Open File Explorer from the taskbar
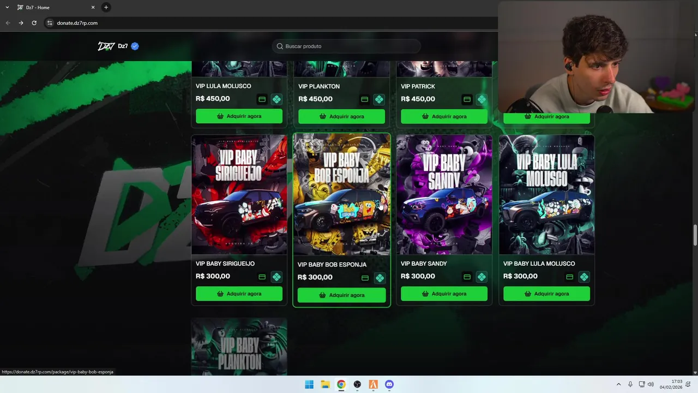The width and height of the screenshot is (698, 393). tap(325, 384)
